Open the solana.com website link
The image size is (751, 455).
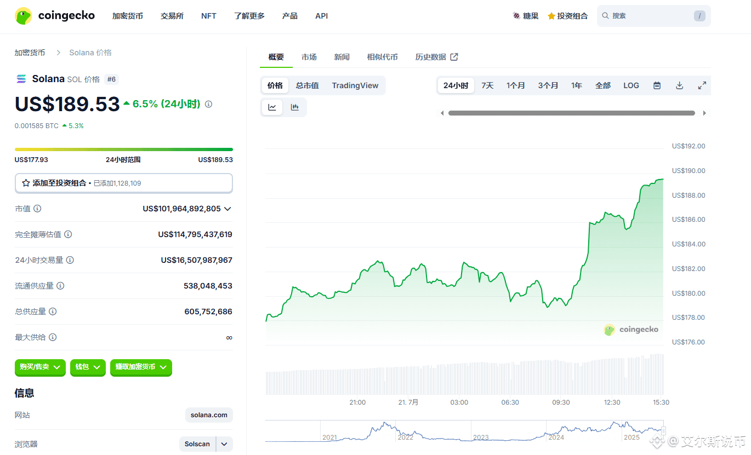coord(209,415)
